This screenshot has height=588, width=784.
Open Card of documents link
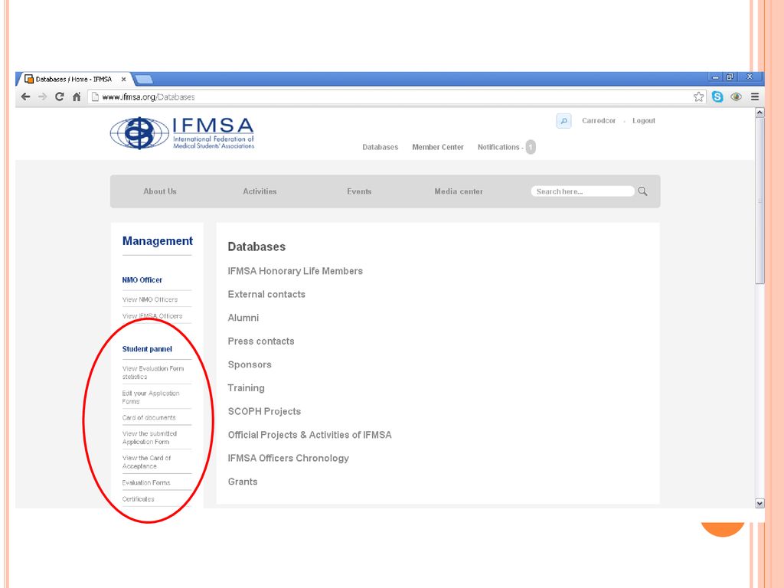pyautogui.click(x=149, y=417)
